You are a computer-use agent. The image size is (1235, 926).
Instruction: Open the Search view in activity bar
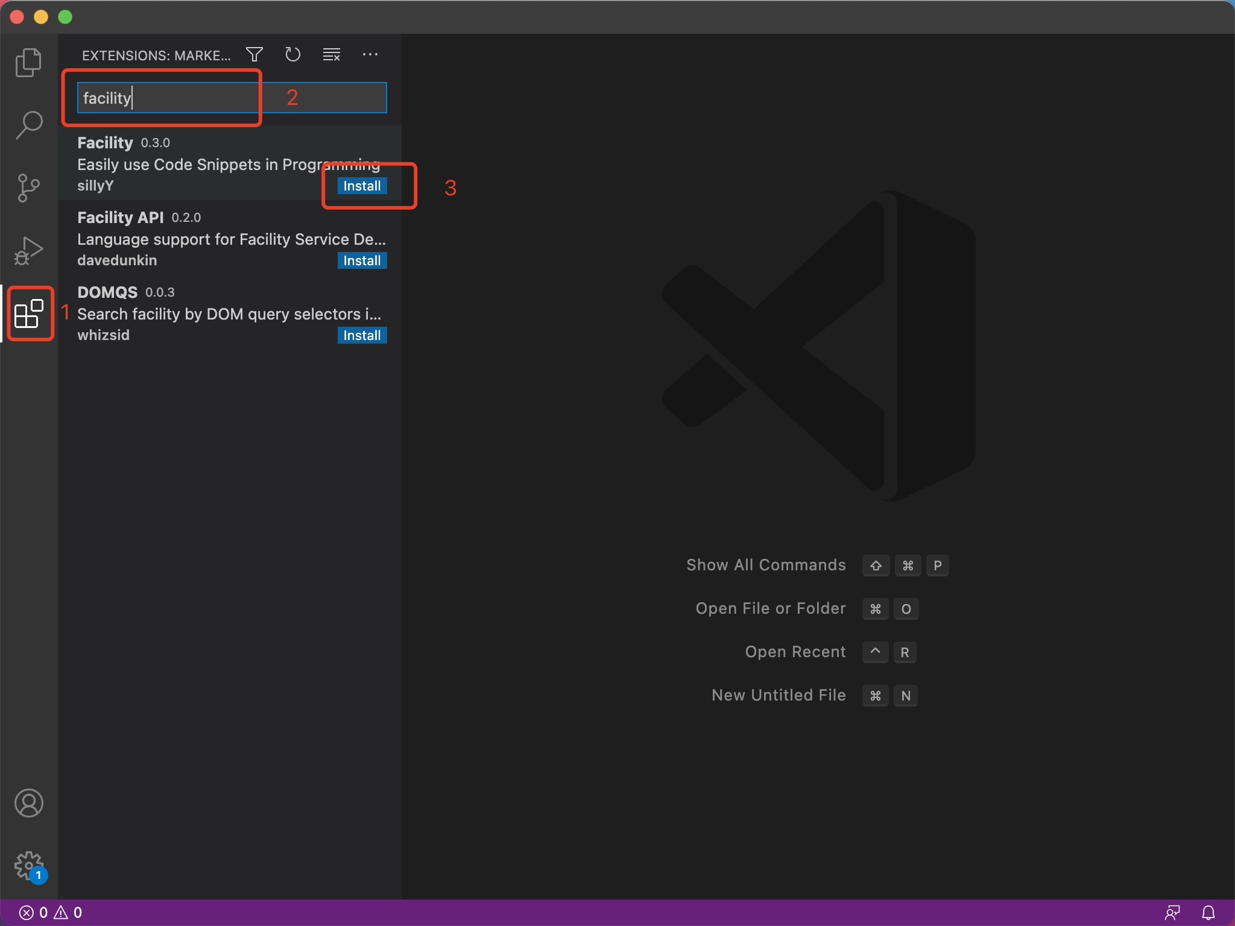pos(28,125)
